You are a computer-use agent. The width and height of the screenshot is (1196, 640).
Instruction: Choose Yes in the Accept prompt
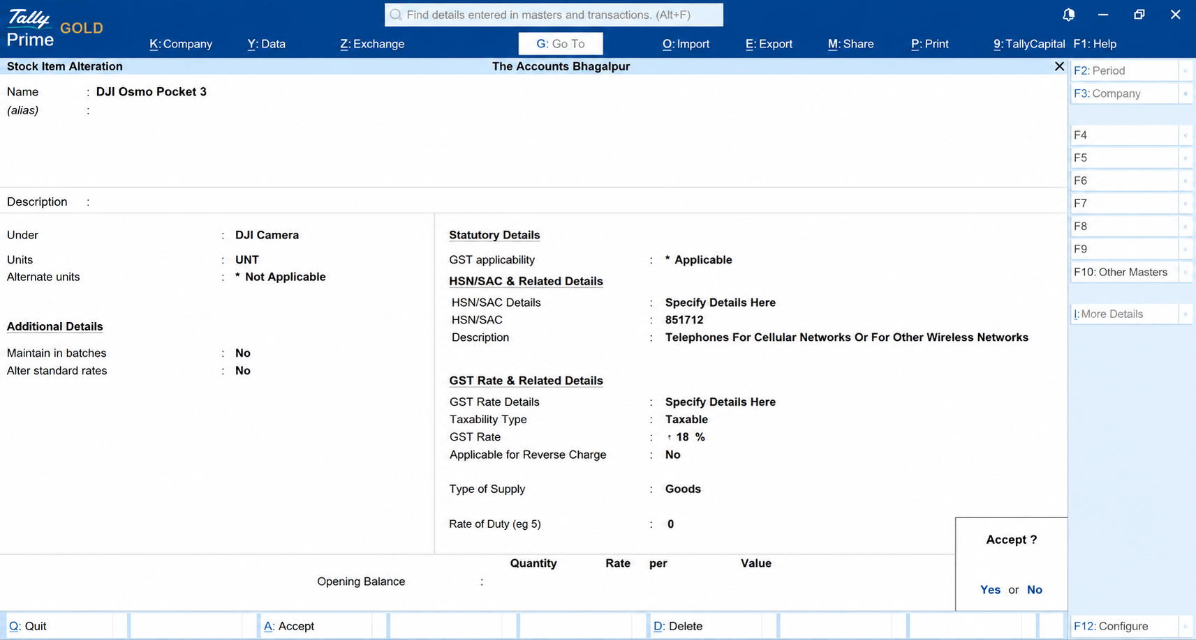pos(990,590)
